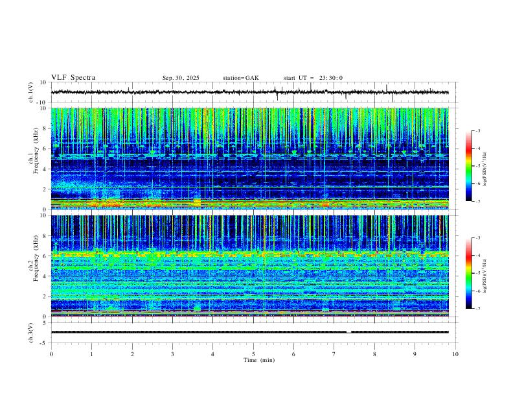513x397 pixels.
Task: Click time-axis tick label "1"
Action: click(x=91, y=354)
